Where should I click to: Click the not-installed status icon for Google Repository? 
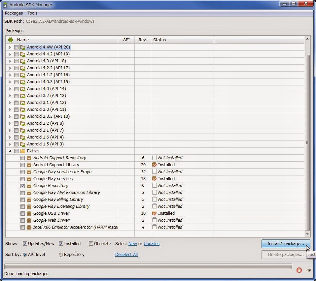pos(155,185)
